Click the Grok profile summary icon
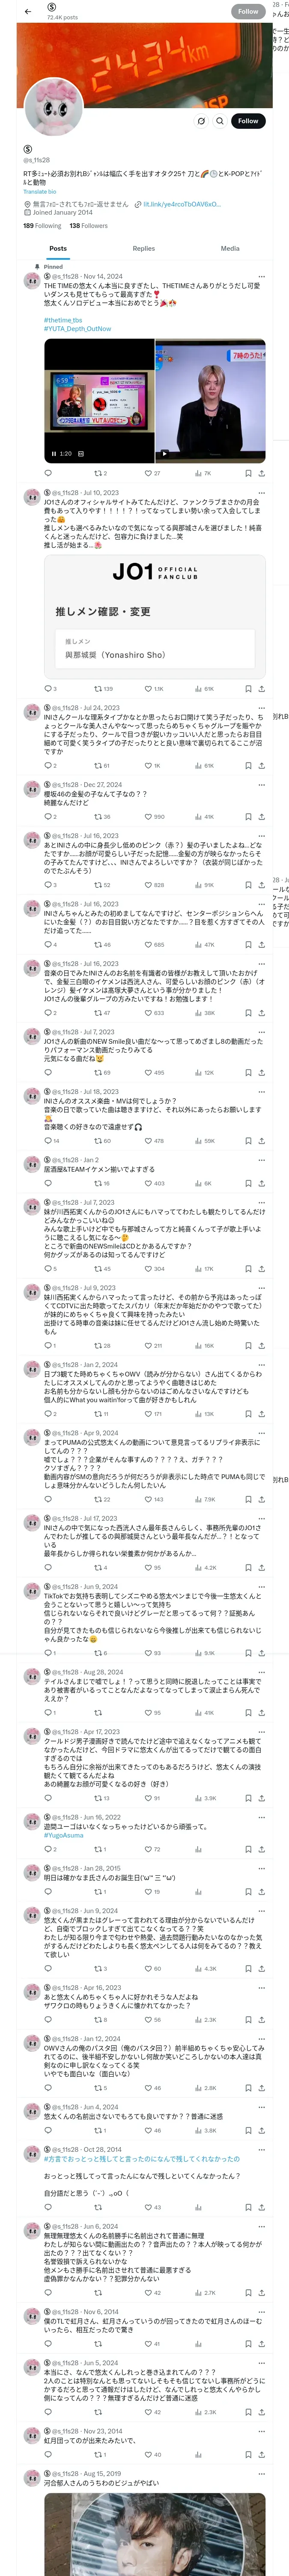The height and width of the screenshot is (2576, 289). pos(200,120)
